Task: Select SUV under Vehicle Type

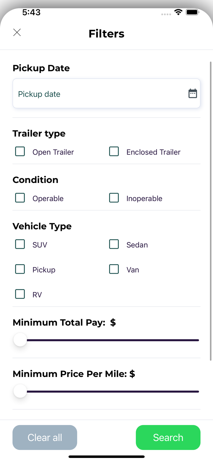Action: click(x=20, y=244)
